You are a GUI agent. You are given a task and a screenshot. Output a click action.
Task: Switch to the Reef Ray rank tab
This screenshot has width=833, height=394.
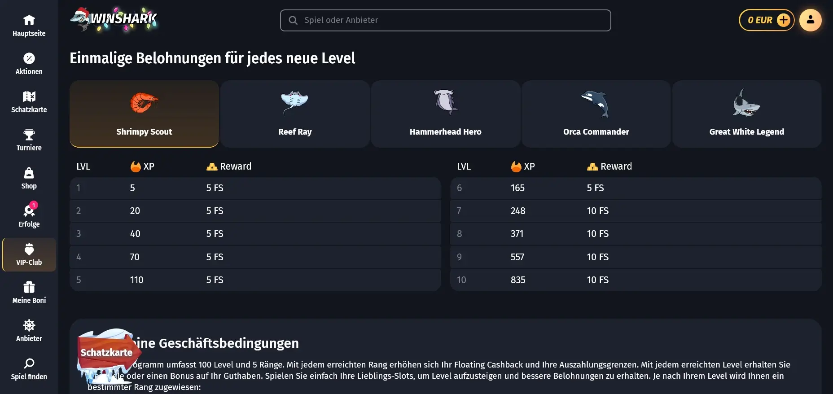click(294, 114)
